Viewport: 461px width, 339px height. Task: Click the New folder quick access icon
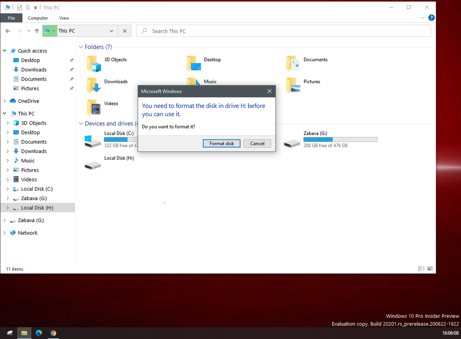(28, 7)
